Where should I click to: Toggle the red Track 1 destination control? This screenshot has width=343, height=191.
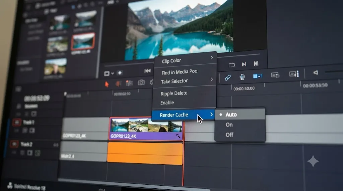[x=17, y=123]
